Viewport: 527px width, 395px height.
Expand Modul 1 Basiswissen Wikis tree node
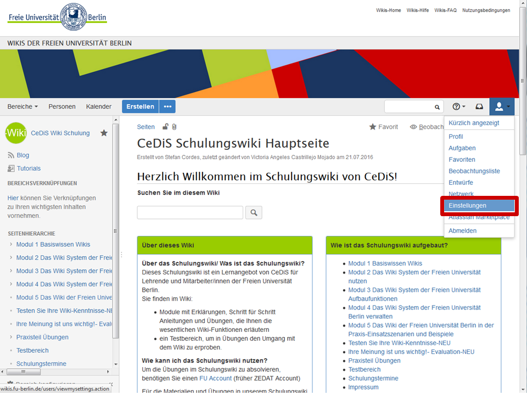pos(11,244)
